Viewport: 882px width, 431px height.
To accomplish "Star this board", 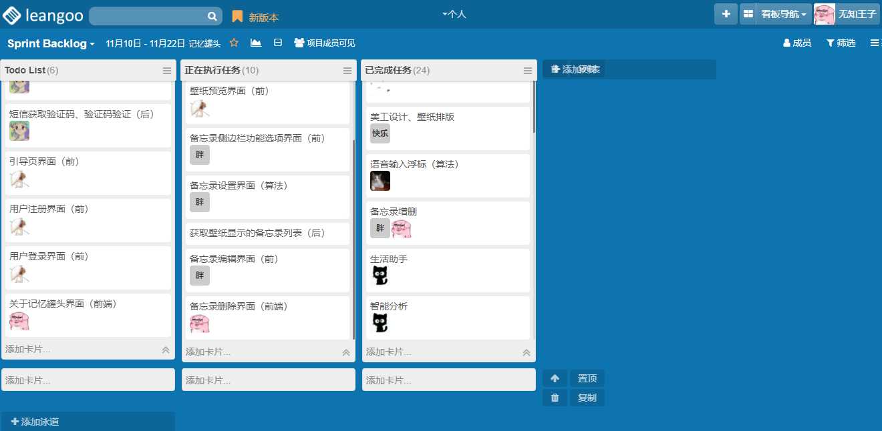I will tap(234, 43).
